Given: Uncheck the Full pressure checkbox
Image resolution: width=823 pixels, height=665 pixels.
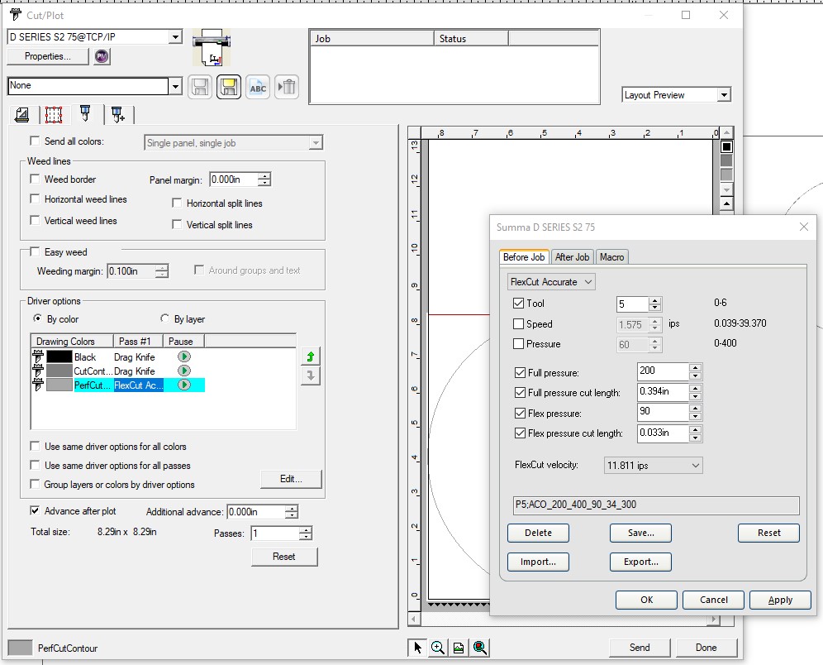Looking at the screenshot, I should coord(520,372).
